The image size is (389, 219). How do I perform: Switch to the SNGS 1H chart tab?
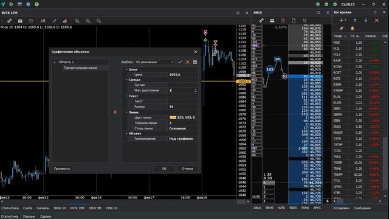(60, 208)
